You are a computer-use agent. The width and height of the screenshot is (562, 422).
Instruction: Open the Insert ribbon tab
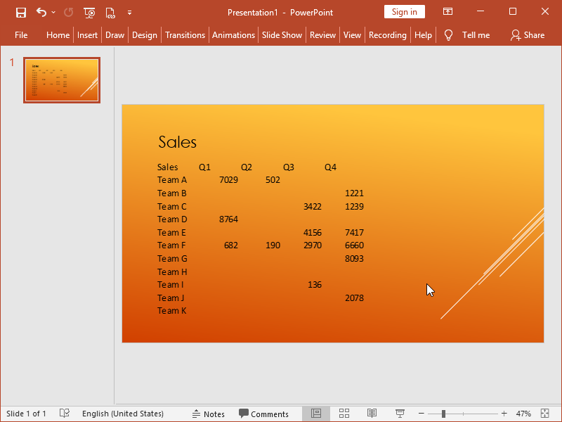(87, 34)
